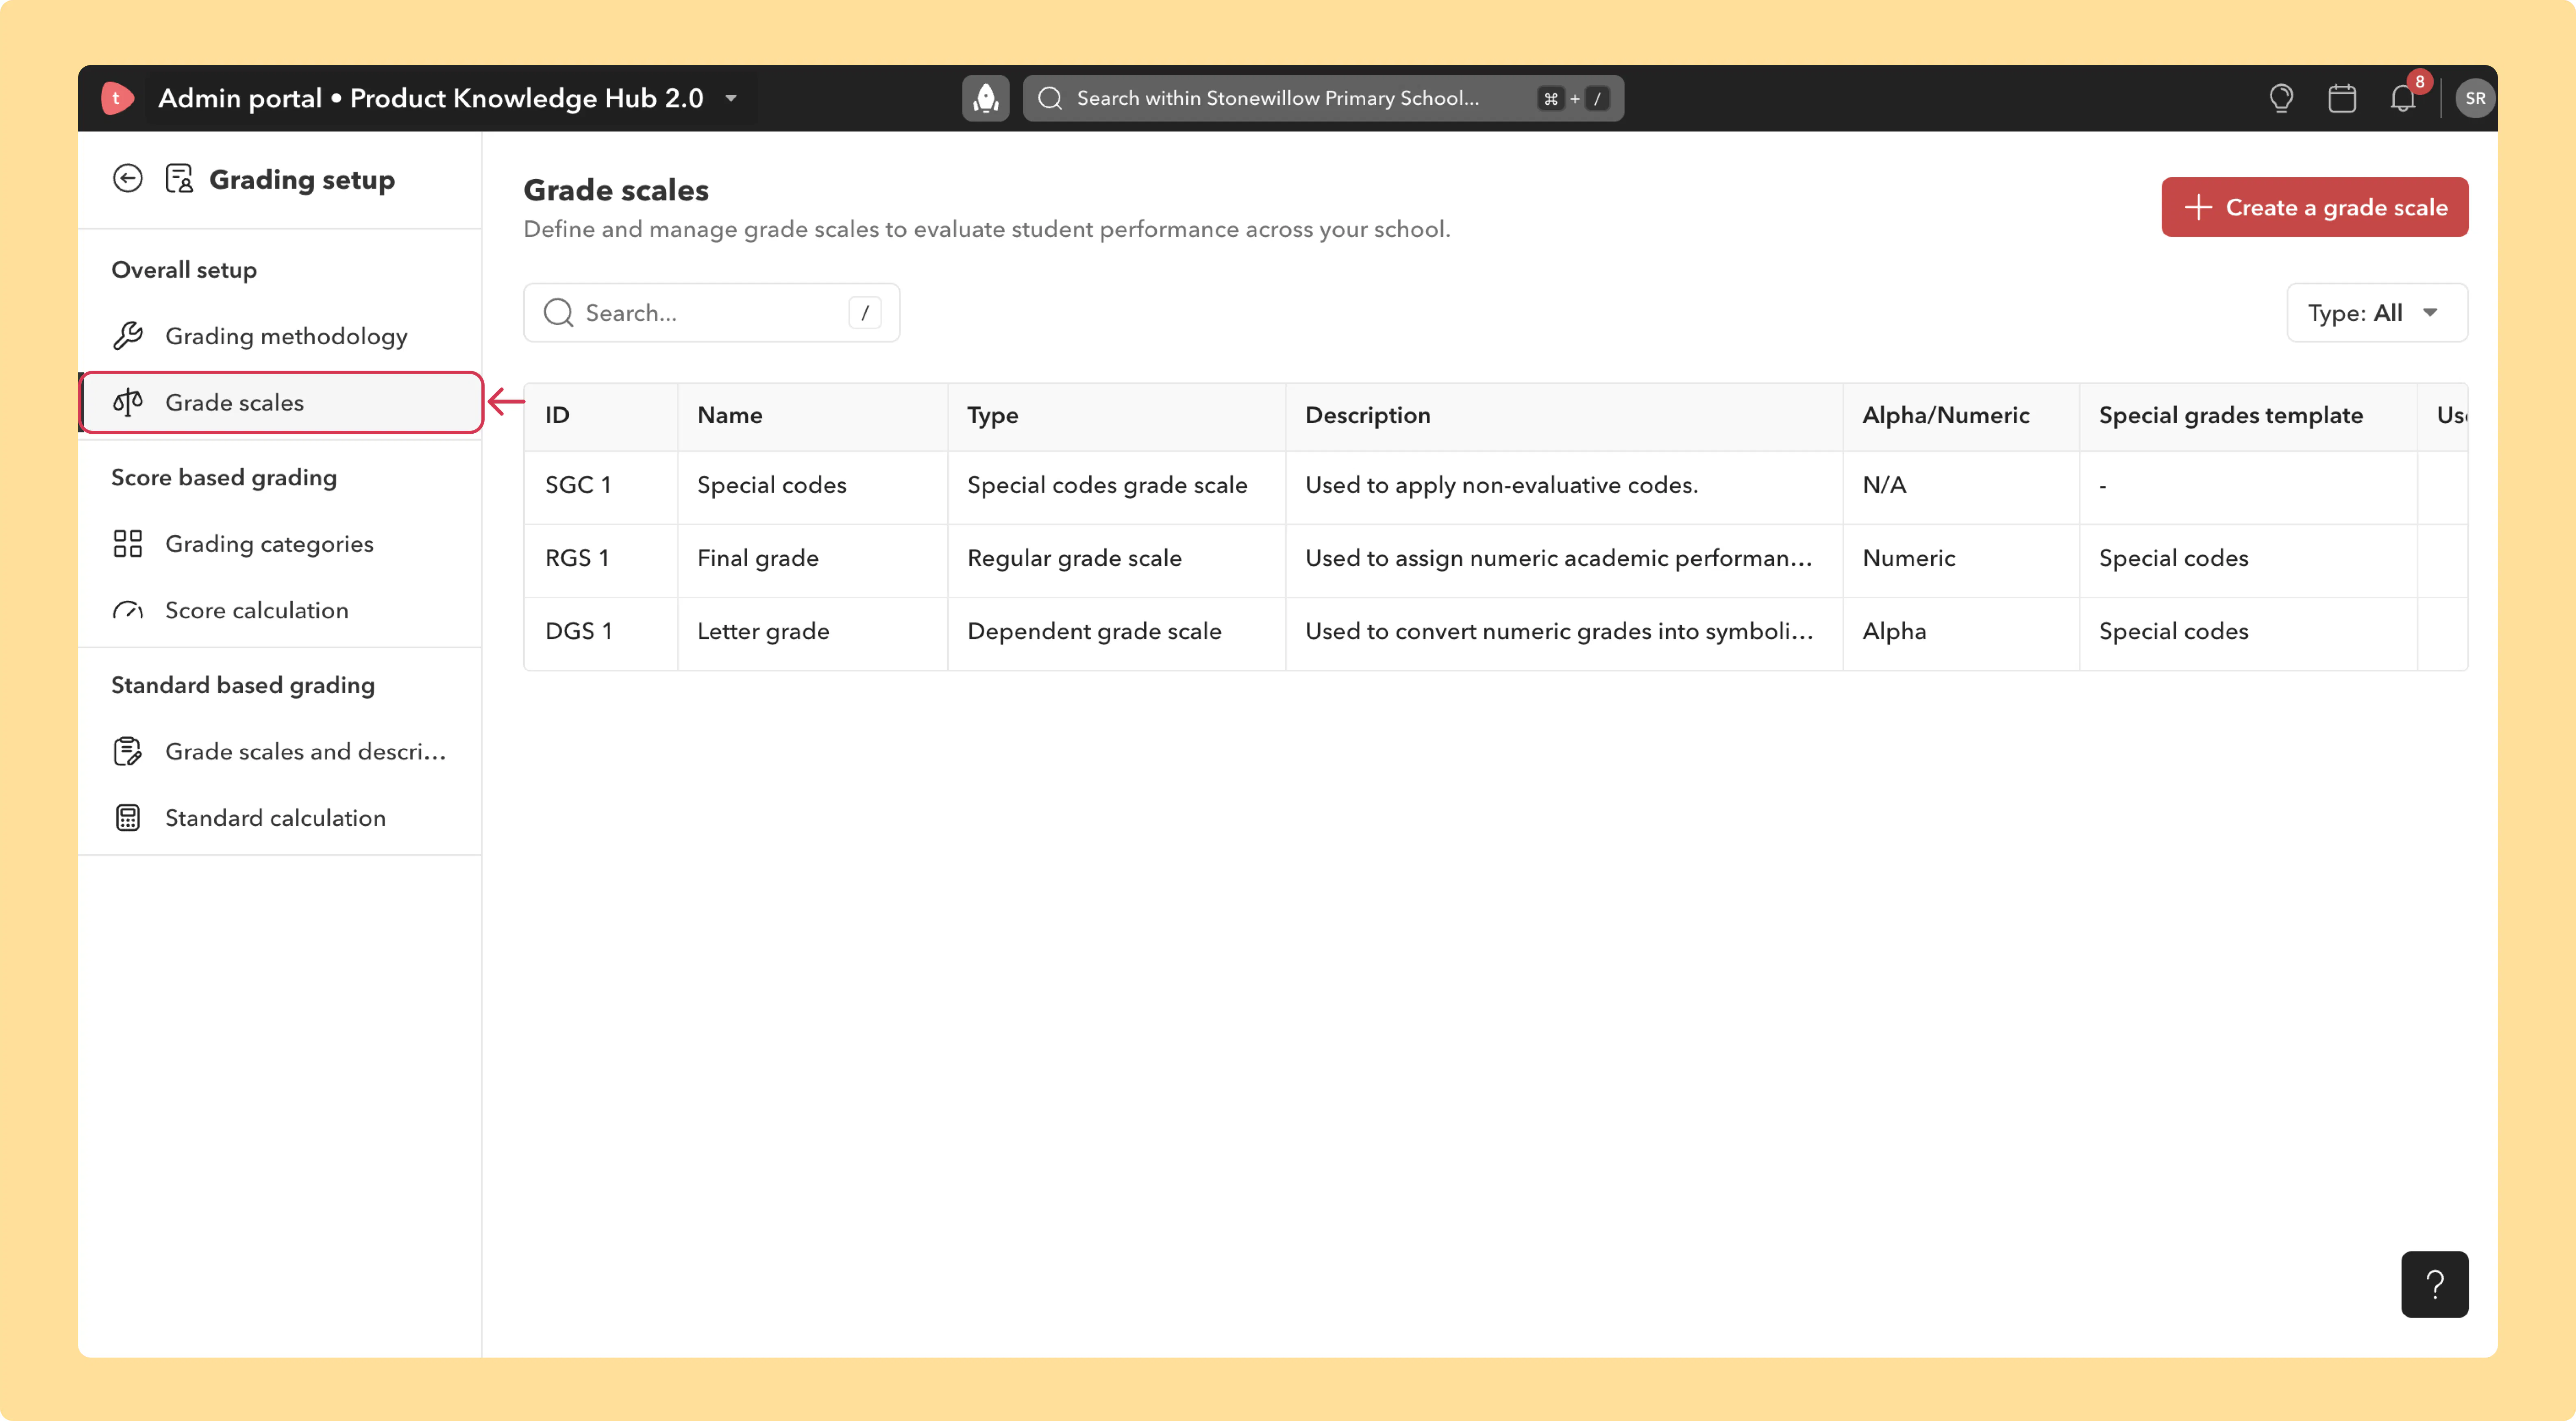
Task: Open the Final grade scale name
Action: point(758,558)
